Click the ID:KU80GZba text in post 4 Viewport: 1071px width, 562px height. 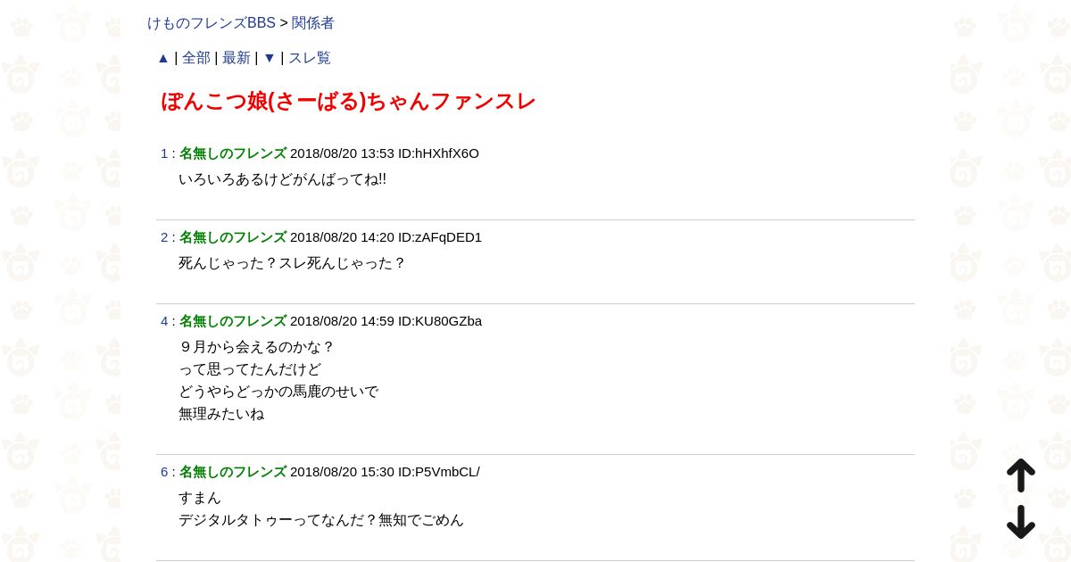click(440, 321)
